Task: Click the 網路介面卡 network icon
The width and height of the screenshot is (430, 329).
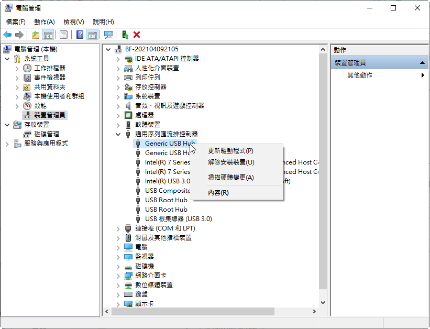Action: tap(128, 276)
